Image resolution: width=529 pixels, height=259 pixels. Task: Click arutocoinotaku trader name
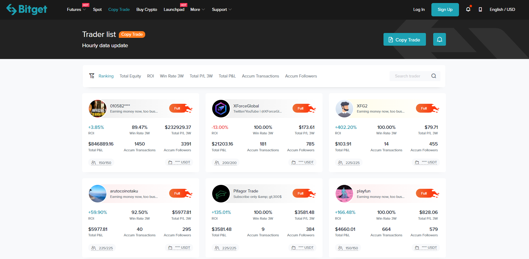click(x=124, y=191)
